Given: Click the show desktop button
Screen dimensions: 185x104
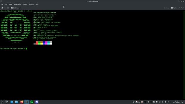Looking at the screenshot, I should click(182, 102).
